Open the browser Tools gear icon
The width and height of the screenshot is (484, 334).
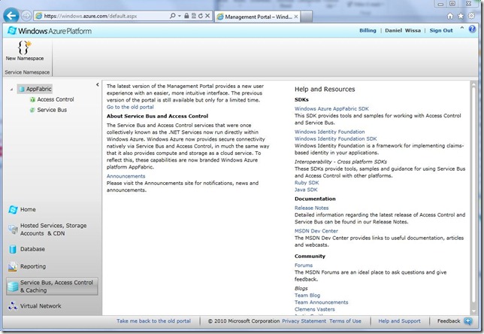click(x=471, y=16)
